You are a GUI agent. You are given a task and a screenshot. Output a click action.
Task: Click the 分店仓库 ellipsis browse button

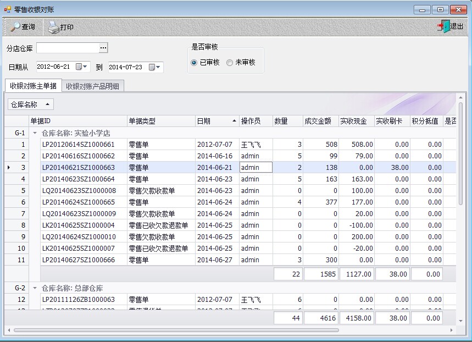103,48
